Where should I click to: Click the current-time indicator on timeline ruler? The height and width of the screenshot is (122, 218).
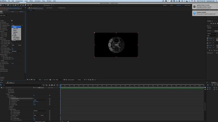60,86
